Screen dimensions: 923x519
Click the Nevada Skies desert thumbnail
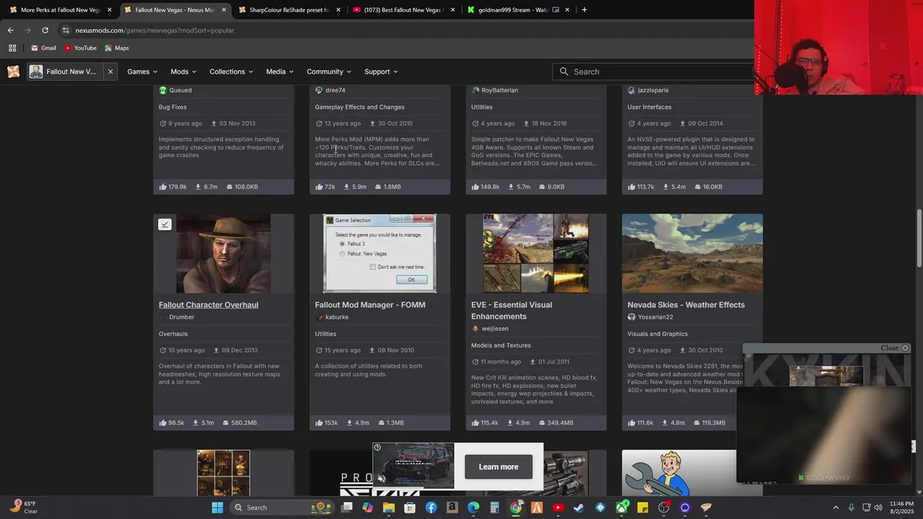692,253
